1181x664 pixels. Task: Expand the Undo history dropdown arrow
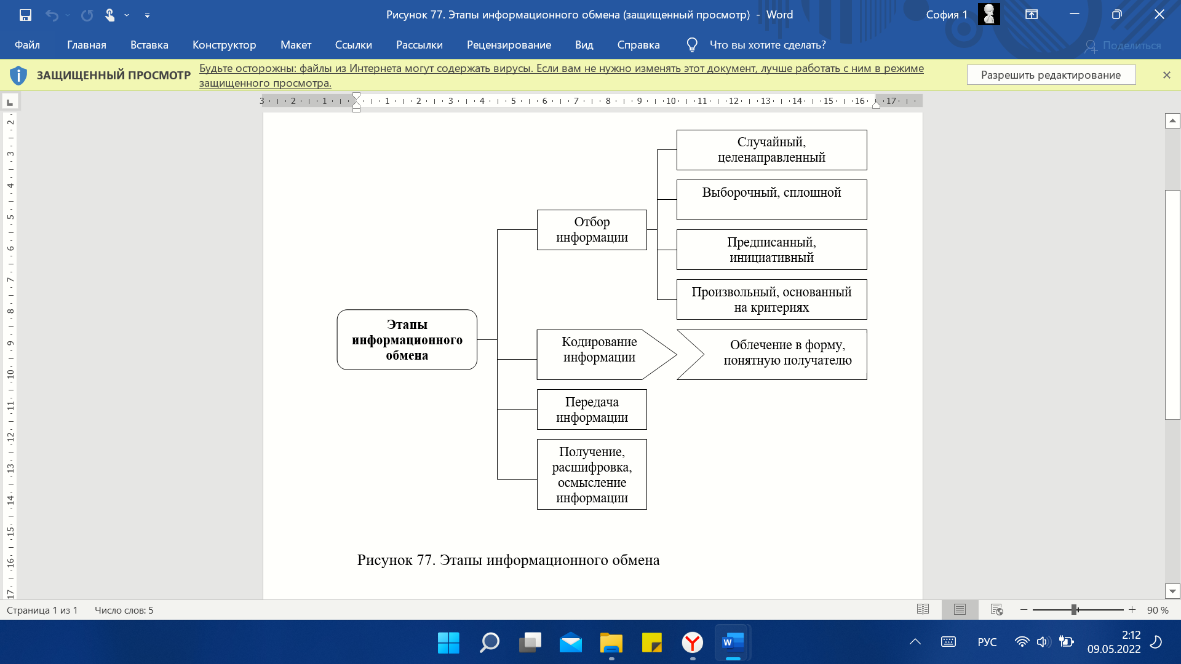point(68,15)
